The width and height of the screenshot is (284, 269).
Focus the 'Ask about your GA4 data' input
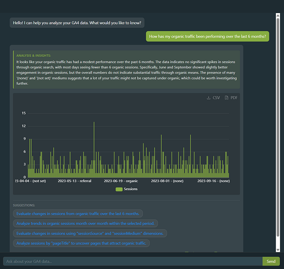pos(133,261)
